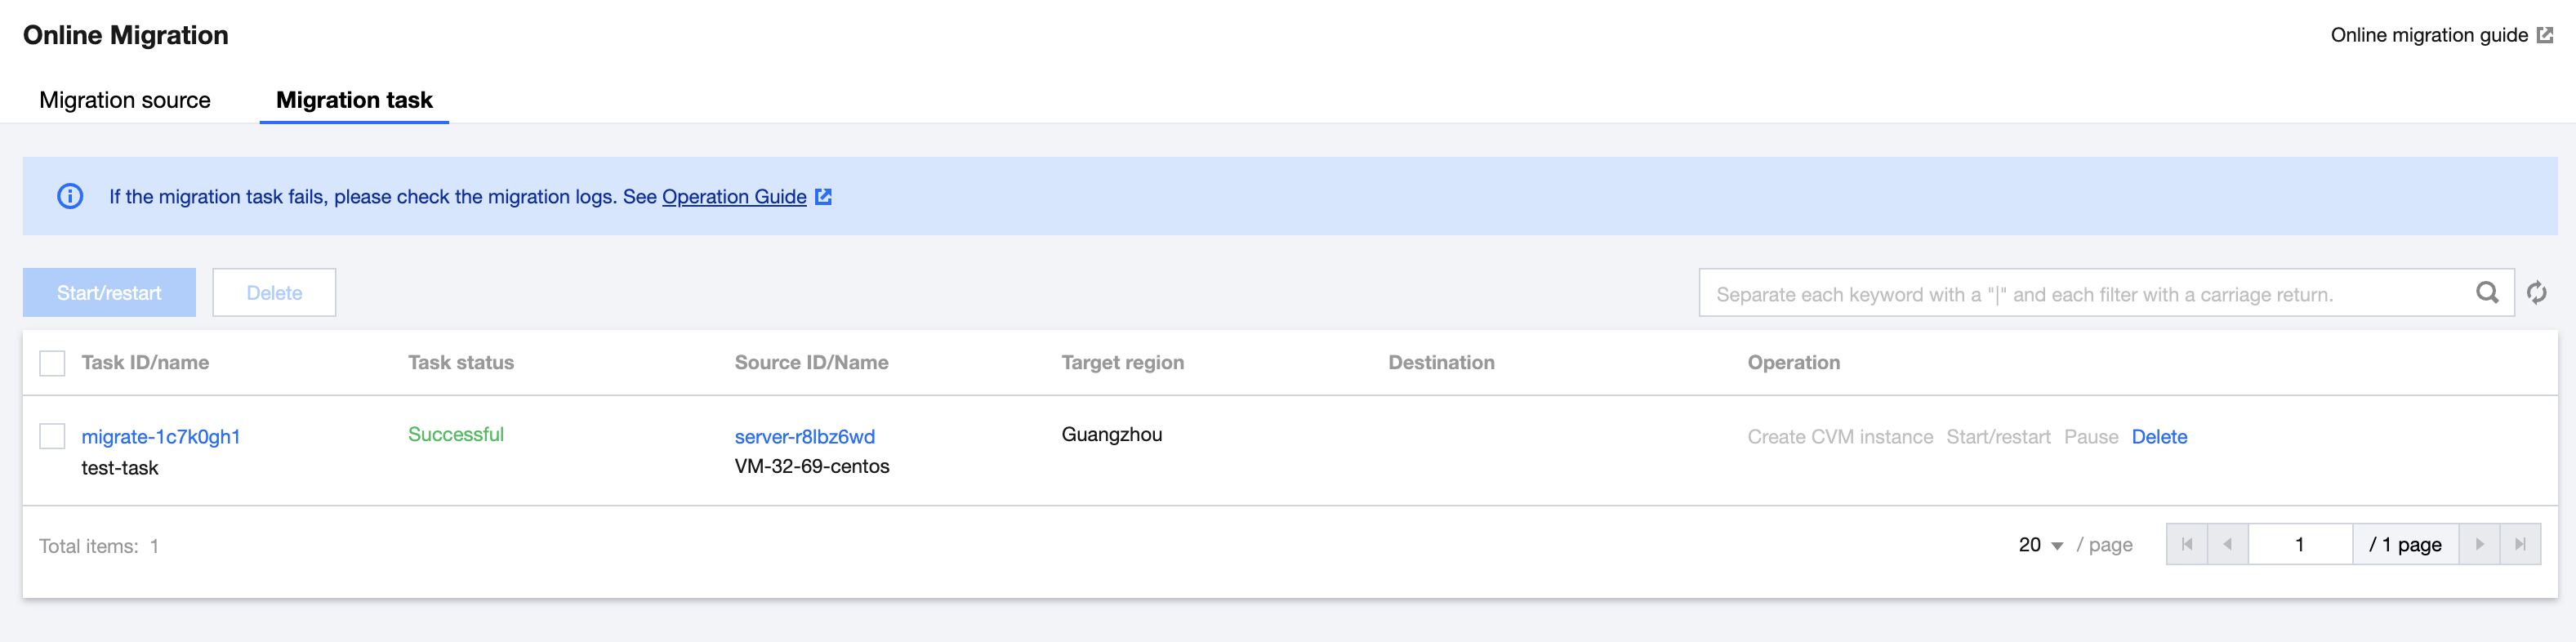
Task: Delete the test-task row via Delete link
Action: point(2159,437)
